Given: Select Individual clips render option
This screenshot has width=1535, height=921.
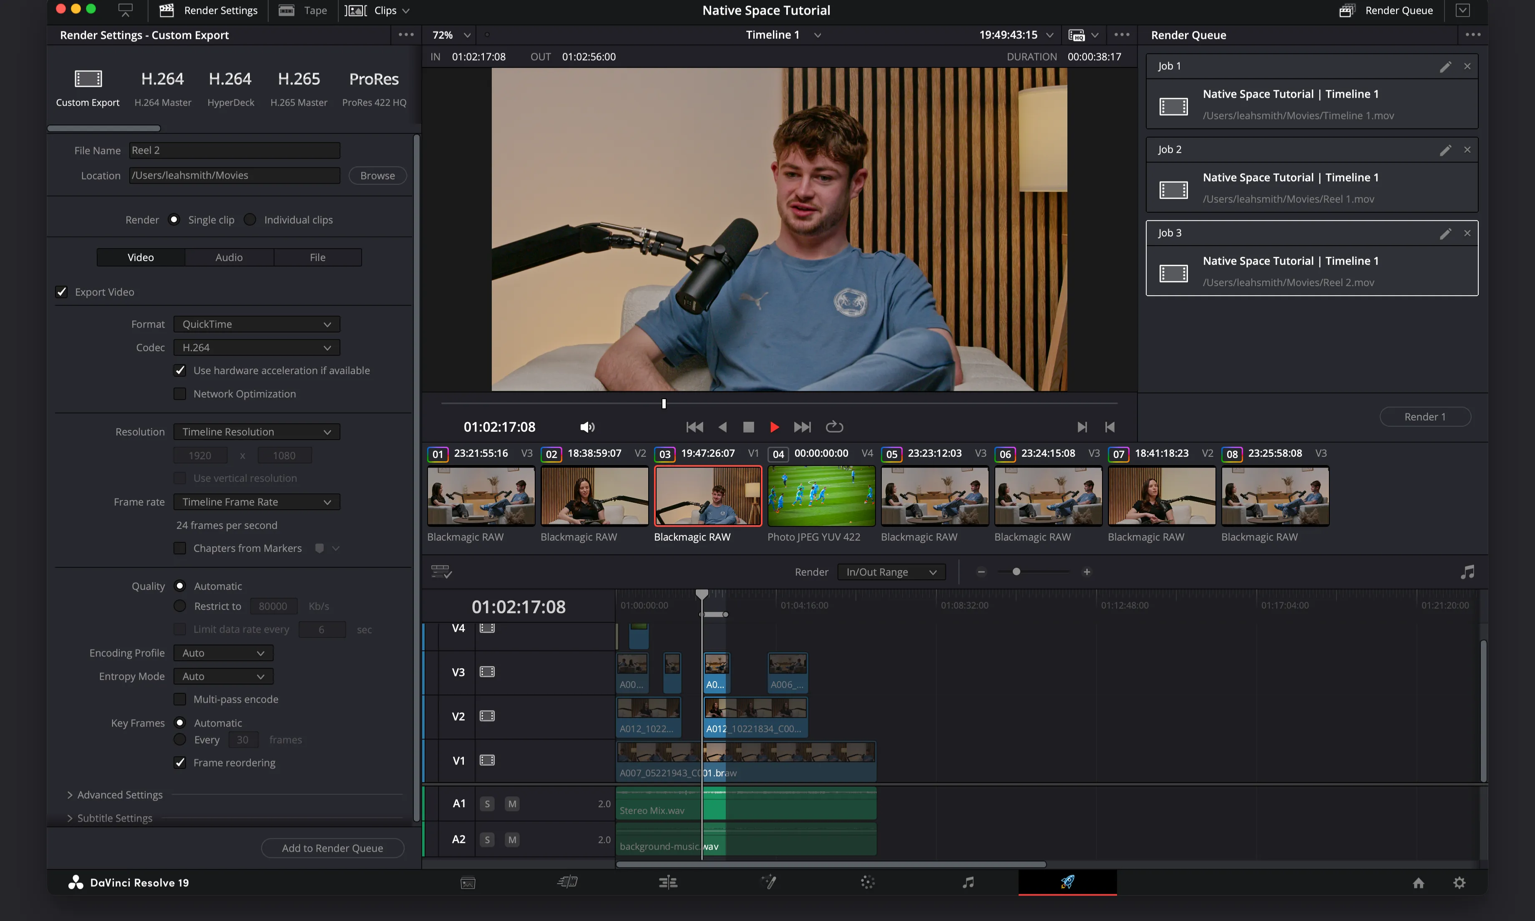Looking at the screenshot, I should (x=249, y=220).
